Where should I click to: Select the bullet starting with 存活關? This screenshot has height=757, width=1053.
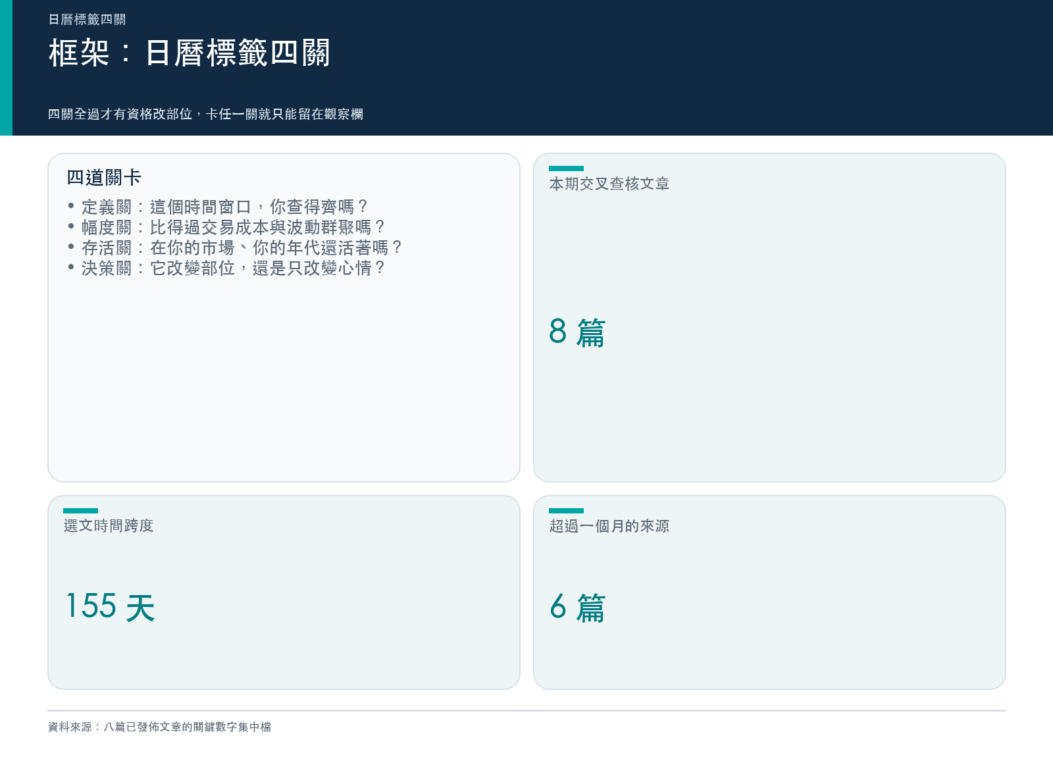(235, 248)
